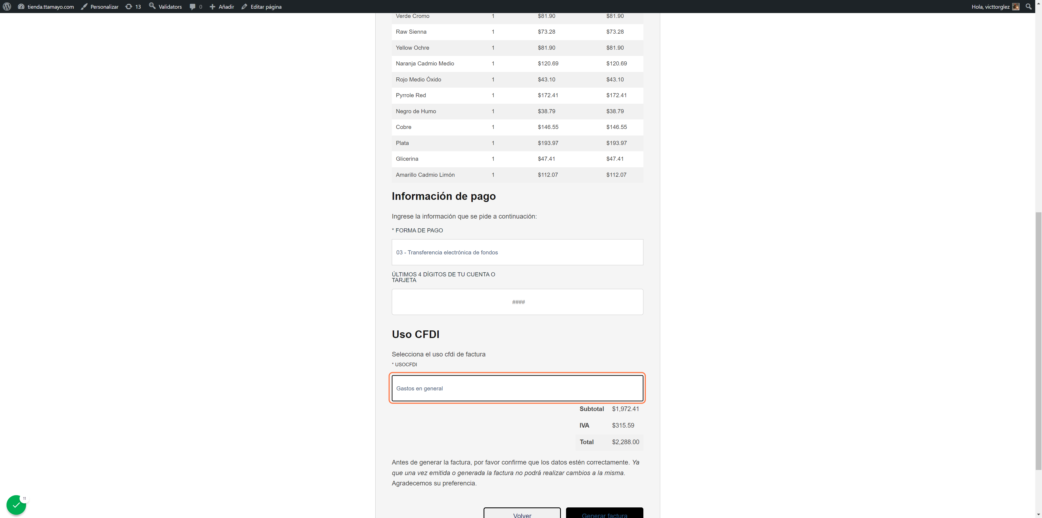1042x518 pixels.
Task: Focus the last 4 digits input field
Action: [x=517, y=302]
